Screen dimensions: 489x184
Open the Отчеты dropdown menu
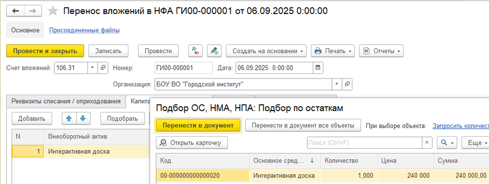click(x=382, y=51)
